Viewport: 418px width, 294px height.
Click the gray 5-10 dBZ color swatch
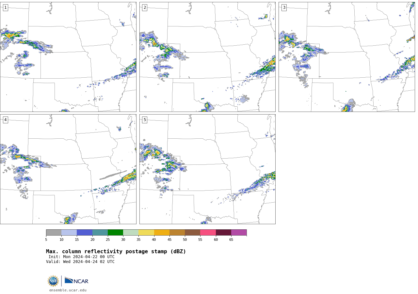(x=54, y=233)
